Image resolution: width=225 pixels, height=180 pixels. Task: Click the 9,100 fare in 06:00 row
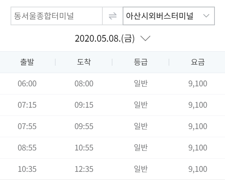(x=198, y=84)
